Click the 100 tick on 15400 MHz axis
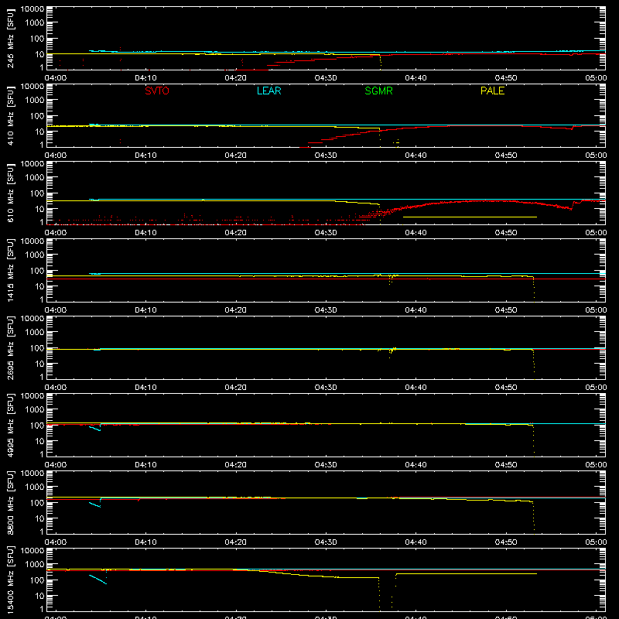Screen dimensions: 619x619 [37, 580]
